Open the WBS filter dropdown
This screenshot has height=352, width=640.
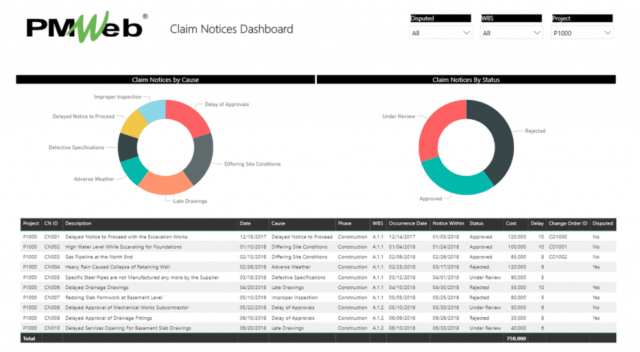click(x=511, y=33)
